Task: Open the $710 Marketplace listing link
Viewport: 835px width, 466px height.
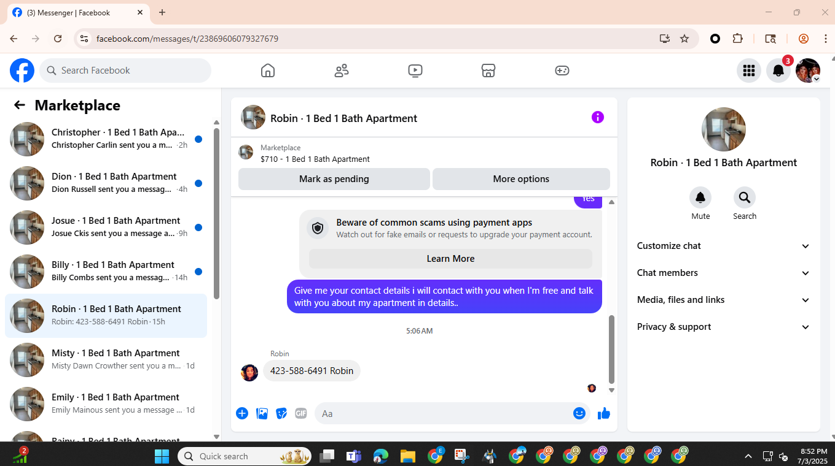Action: click(x=315, y=159)
